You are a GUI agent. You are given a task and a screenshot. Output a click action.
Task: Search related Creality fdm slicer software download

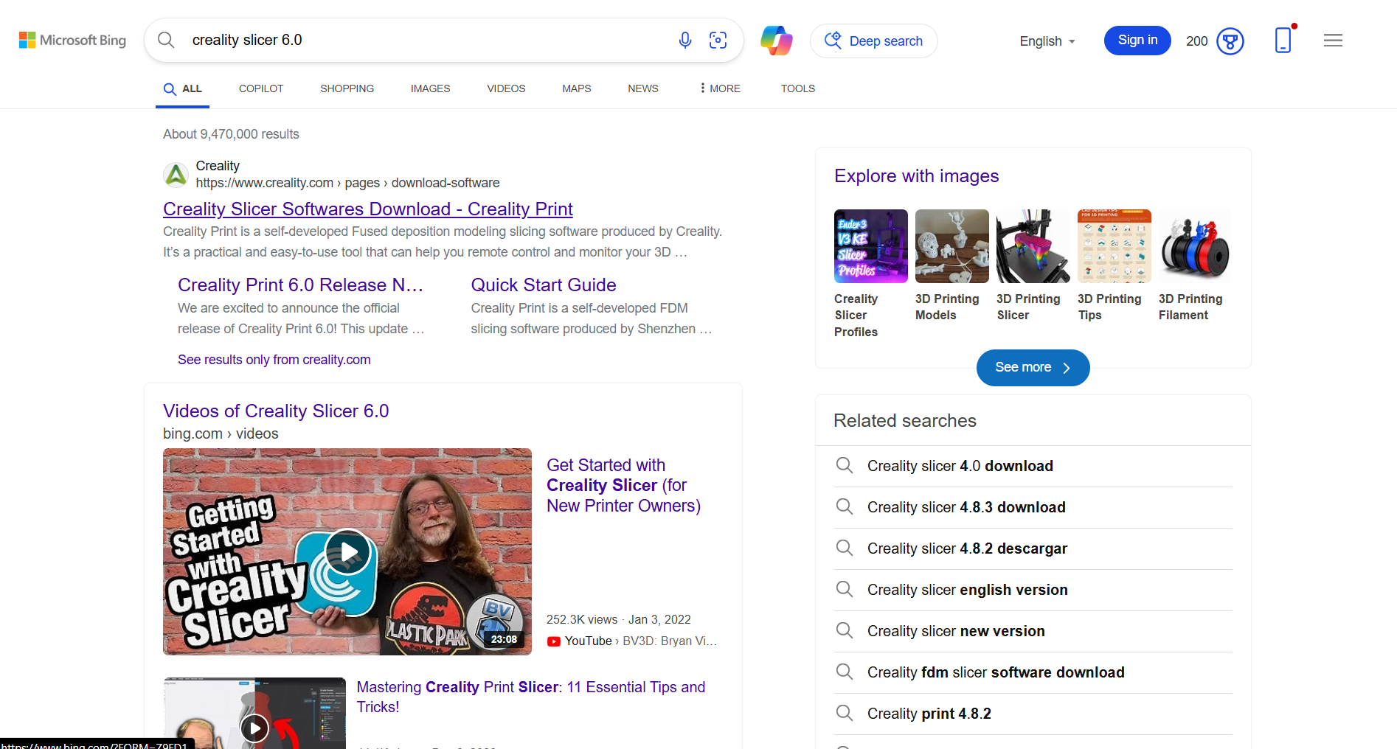point(1033,672)
